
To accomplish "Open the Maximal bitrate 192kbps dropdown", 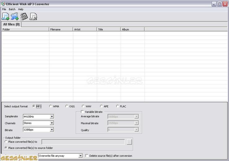I will click(x=136, y=123).
